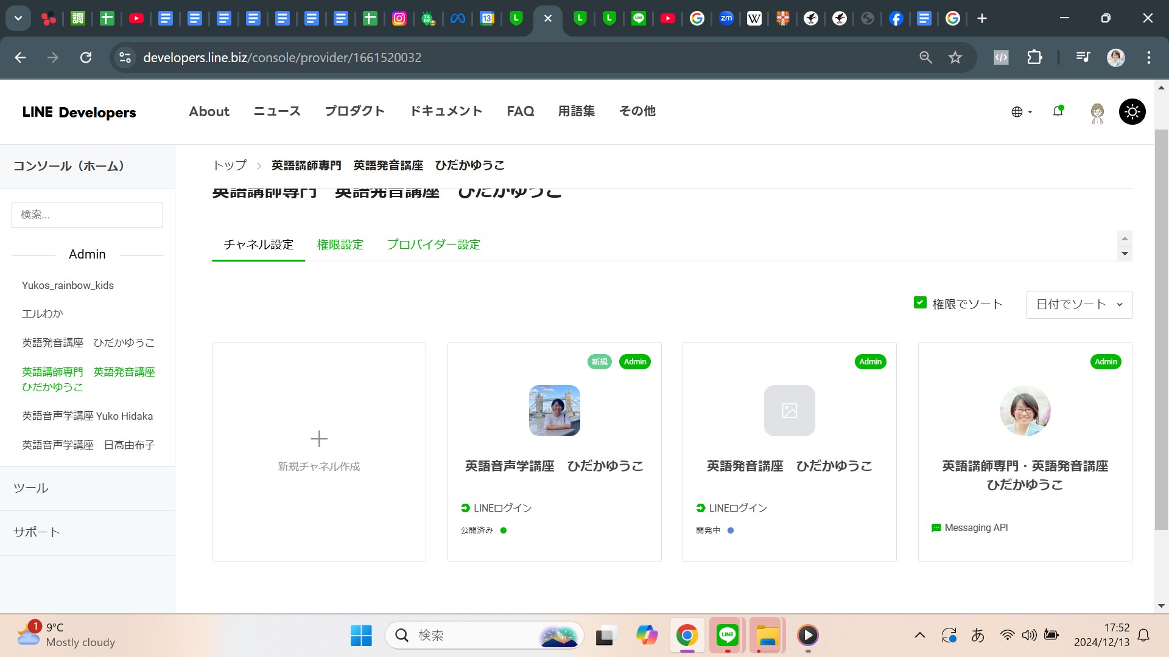Open Copilot in the taskbar
Viewport: 1169px width, 657px height.
point(647,636)
